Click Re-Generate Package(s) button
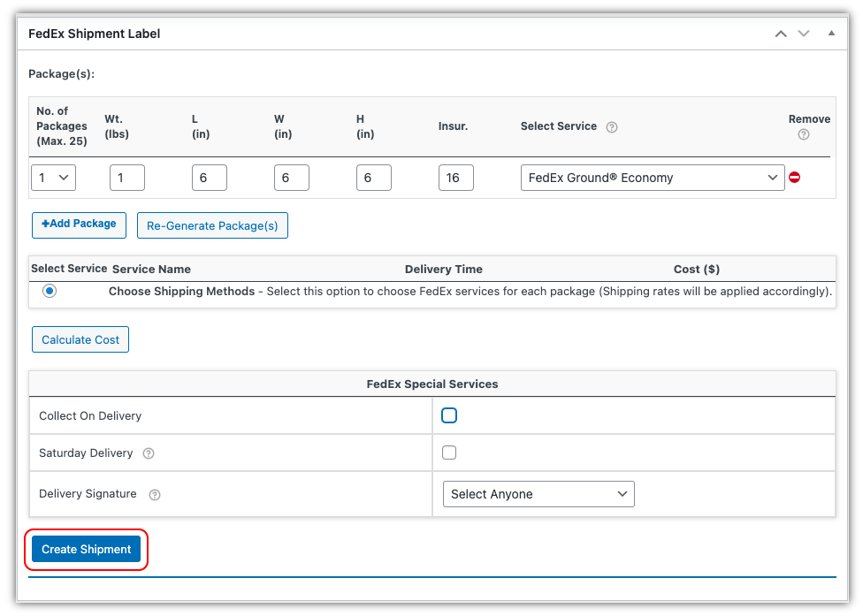863x616 pixels. coord(212,225)
